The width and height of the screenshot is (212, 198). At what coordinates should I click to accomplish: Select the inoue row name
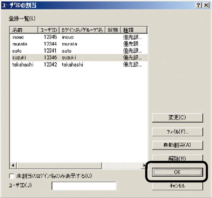click(18, 37)
